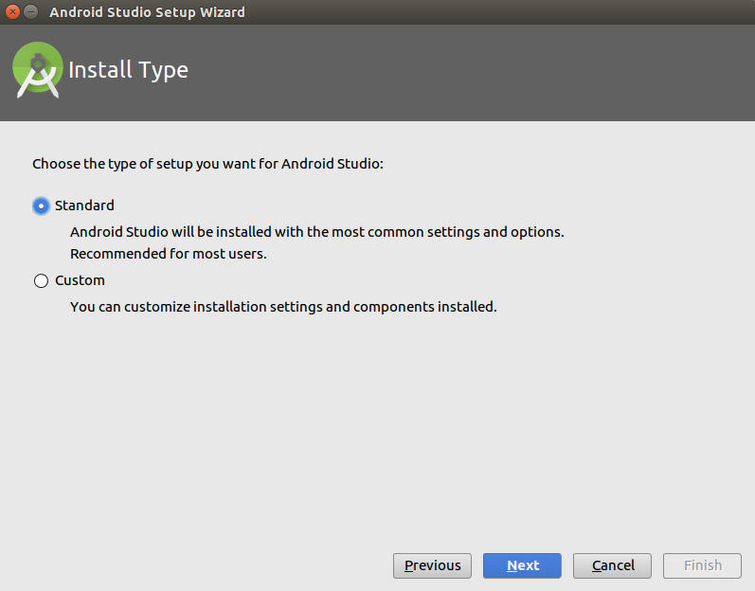The image size is (755, 591).
Task: Click the Android Studio logo icon
Action: (x=37, y=71)
